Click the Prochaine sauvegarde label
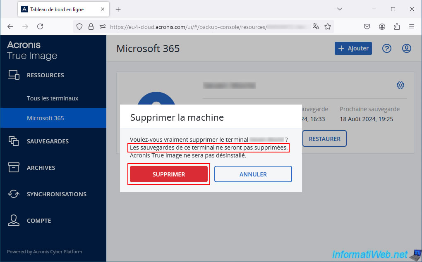The image size is (422, 262). coord(369,109)
